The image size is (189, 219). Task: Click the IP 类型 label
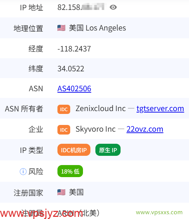coord(32,150)
